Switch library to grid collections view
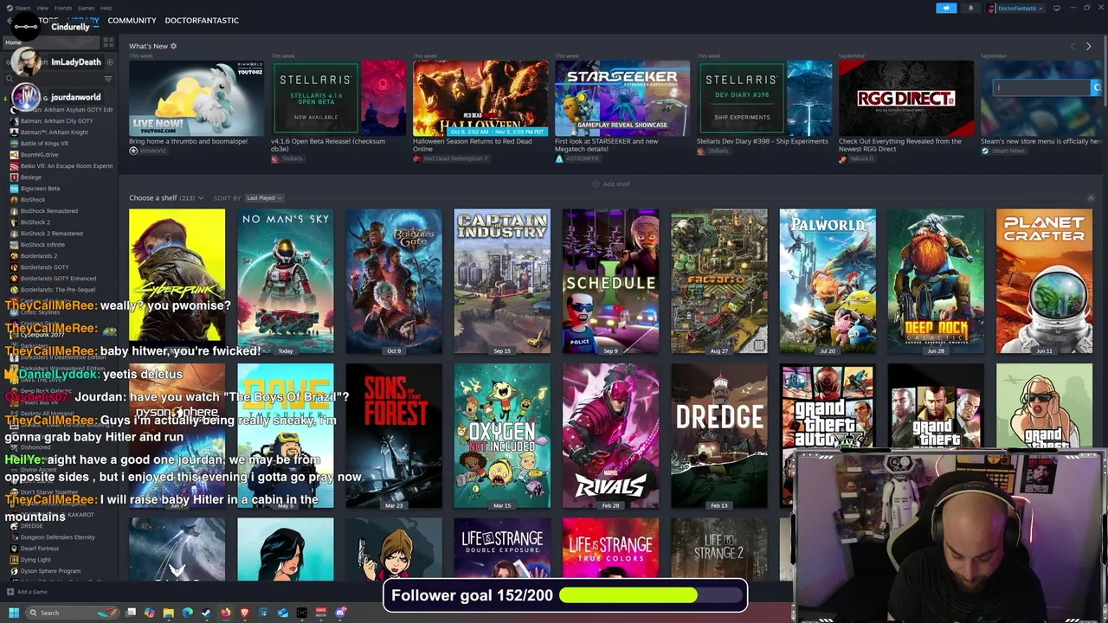 click(108, 42)
